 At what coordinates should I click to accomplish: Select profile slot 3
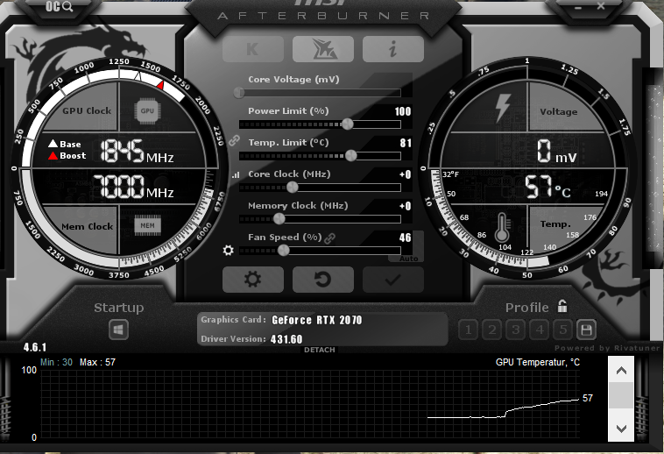[x=516, y=330]
